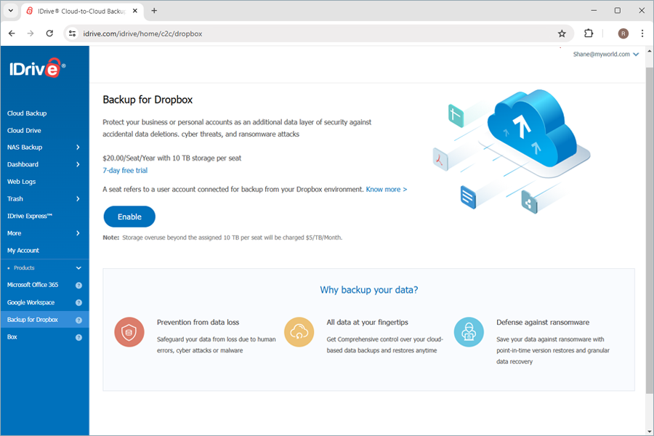Click the Defense against ransomware icon
654x436 pixels.
tap(469, 332)
